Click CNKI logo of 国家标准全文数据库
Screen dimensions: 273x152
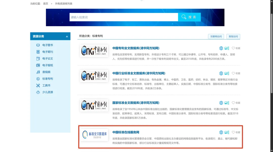click(94, 105)
